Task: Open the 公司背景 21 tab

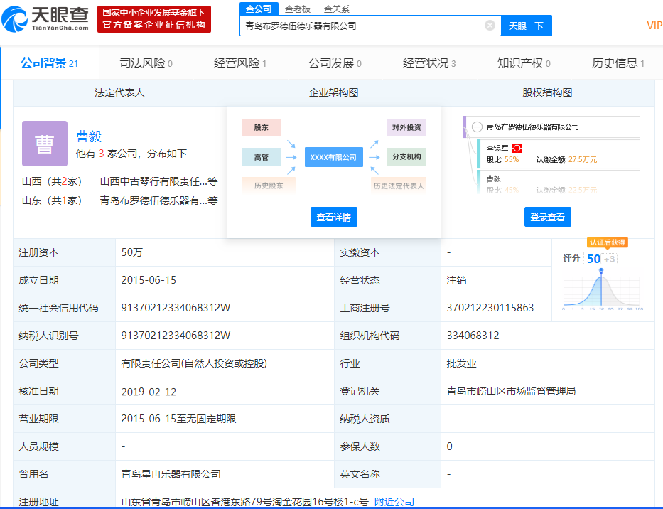Action: 50,63
